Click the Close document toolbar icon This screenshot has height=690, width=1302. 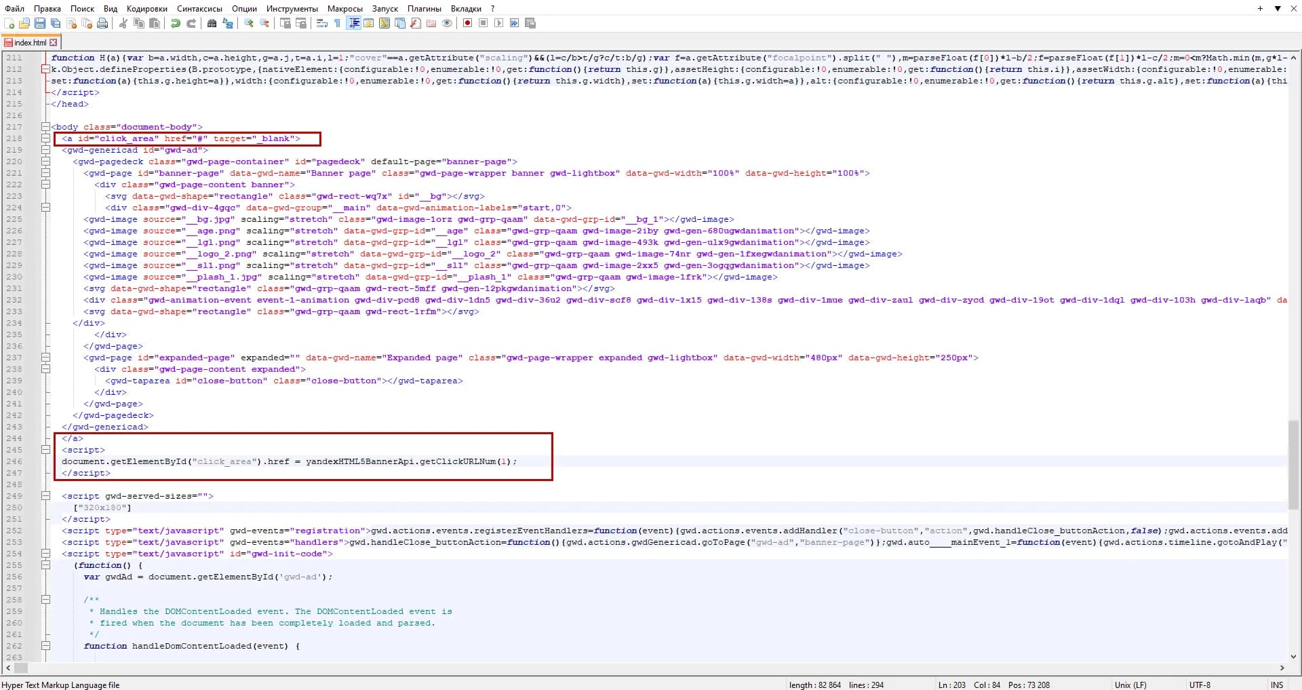71,24
